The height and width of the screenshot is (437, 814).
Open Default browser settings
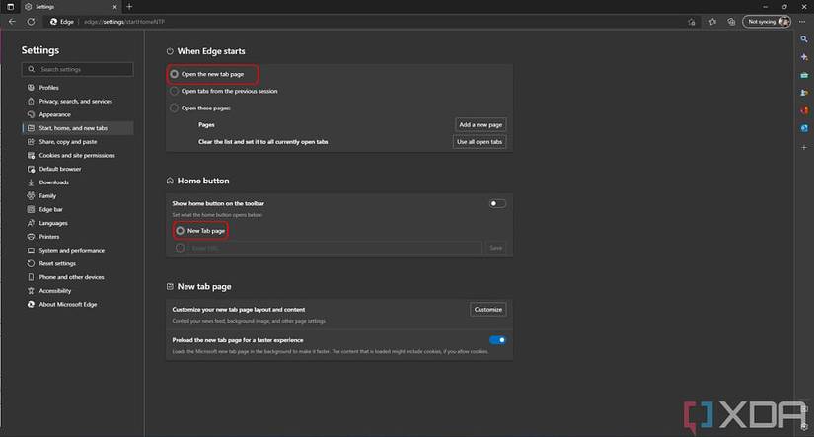tap(60, 169)
